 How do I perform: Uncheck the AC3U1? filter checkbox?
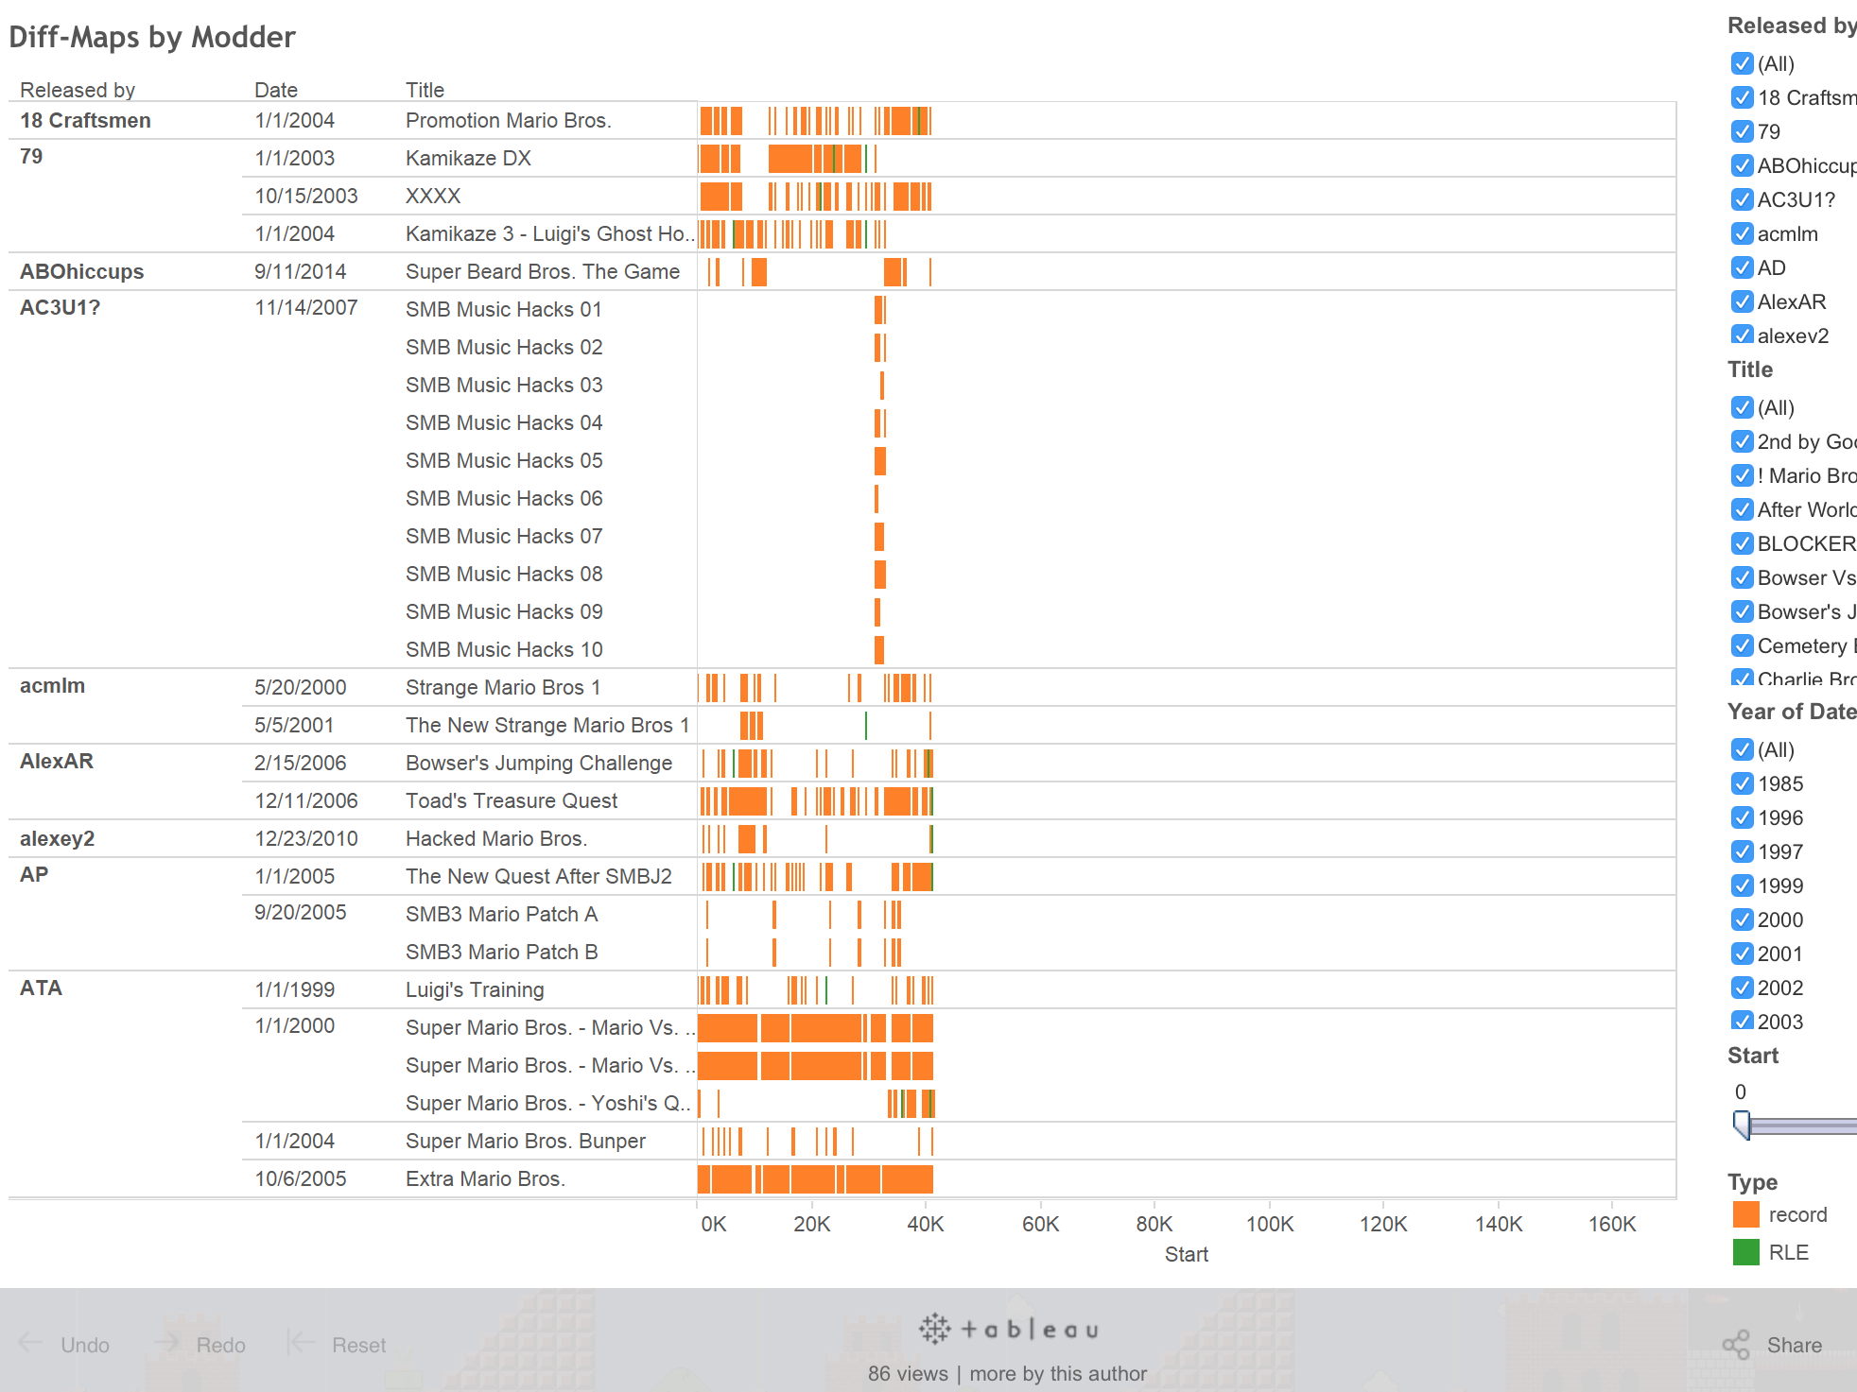click(1742, 199)
